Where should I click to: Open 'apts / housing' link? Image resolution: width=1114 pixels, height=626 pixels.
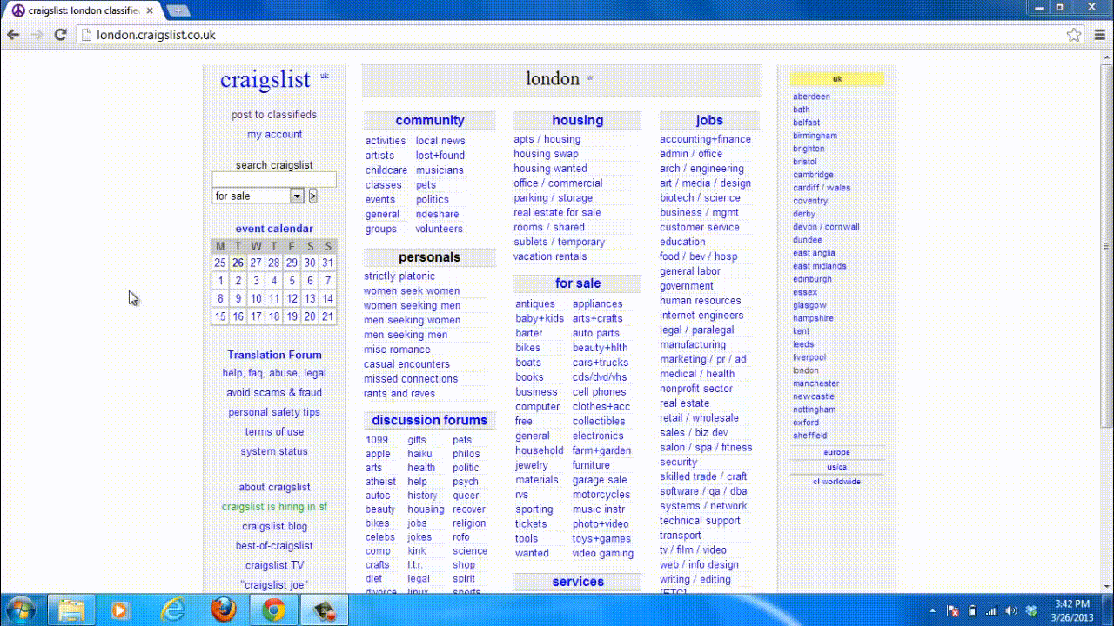(547, 139)
